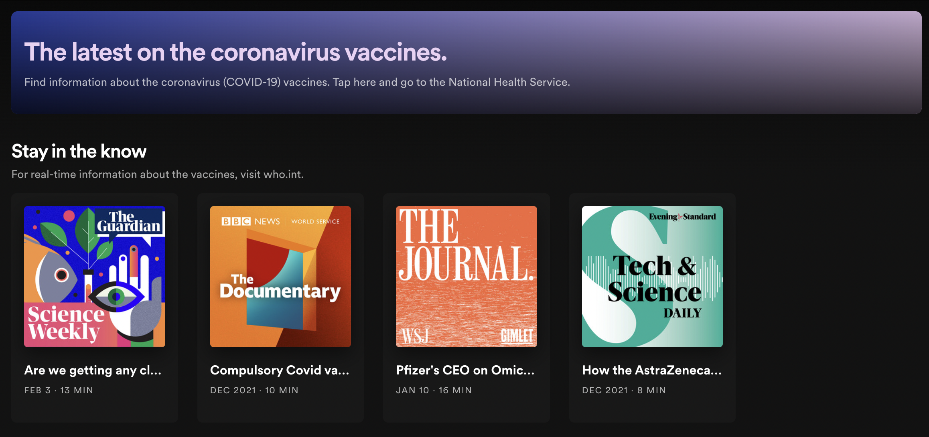This screenshot has width=929, height=437.
Task: Open episode 'How the AstraZeneca...'
Action: 652,370
